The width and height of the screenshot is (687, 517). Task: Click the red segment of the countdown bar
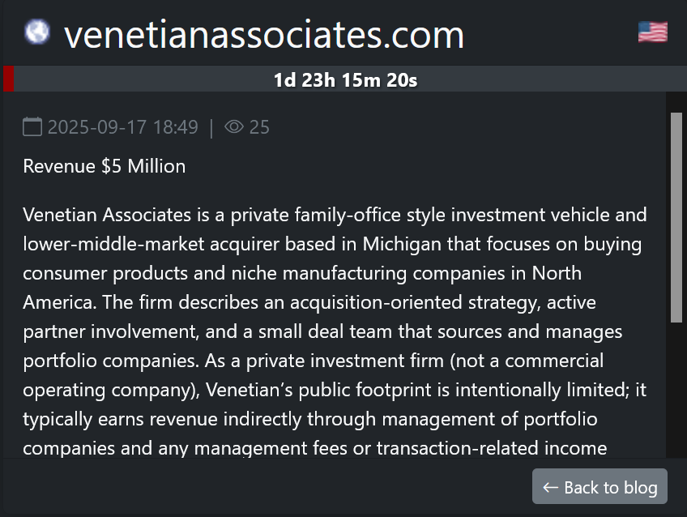coord(9,79)
